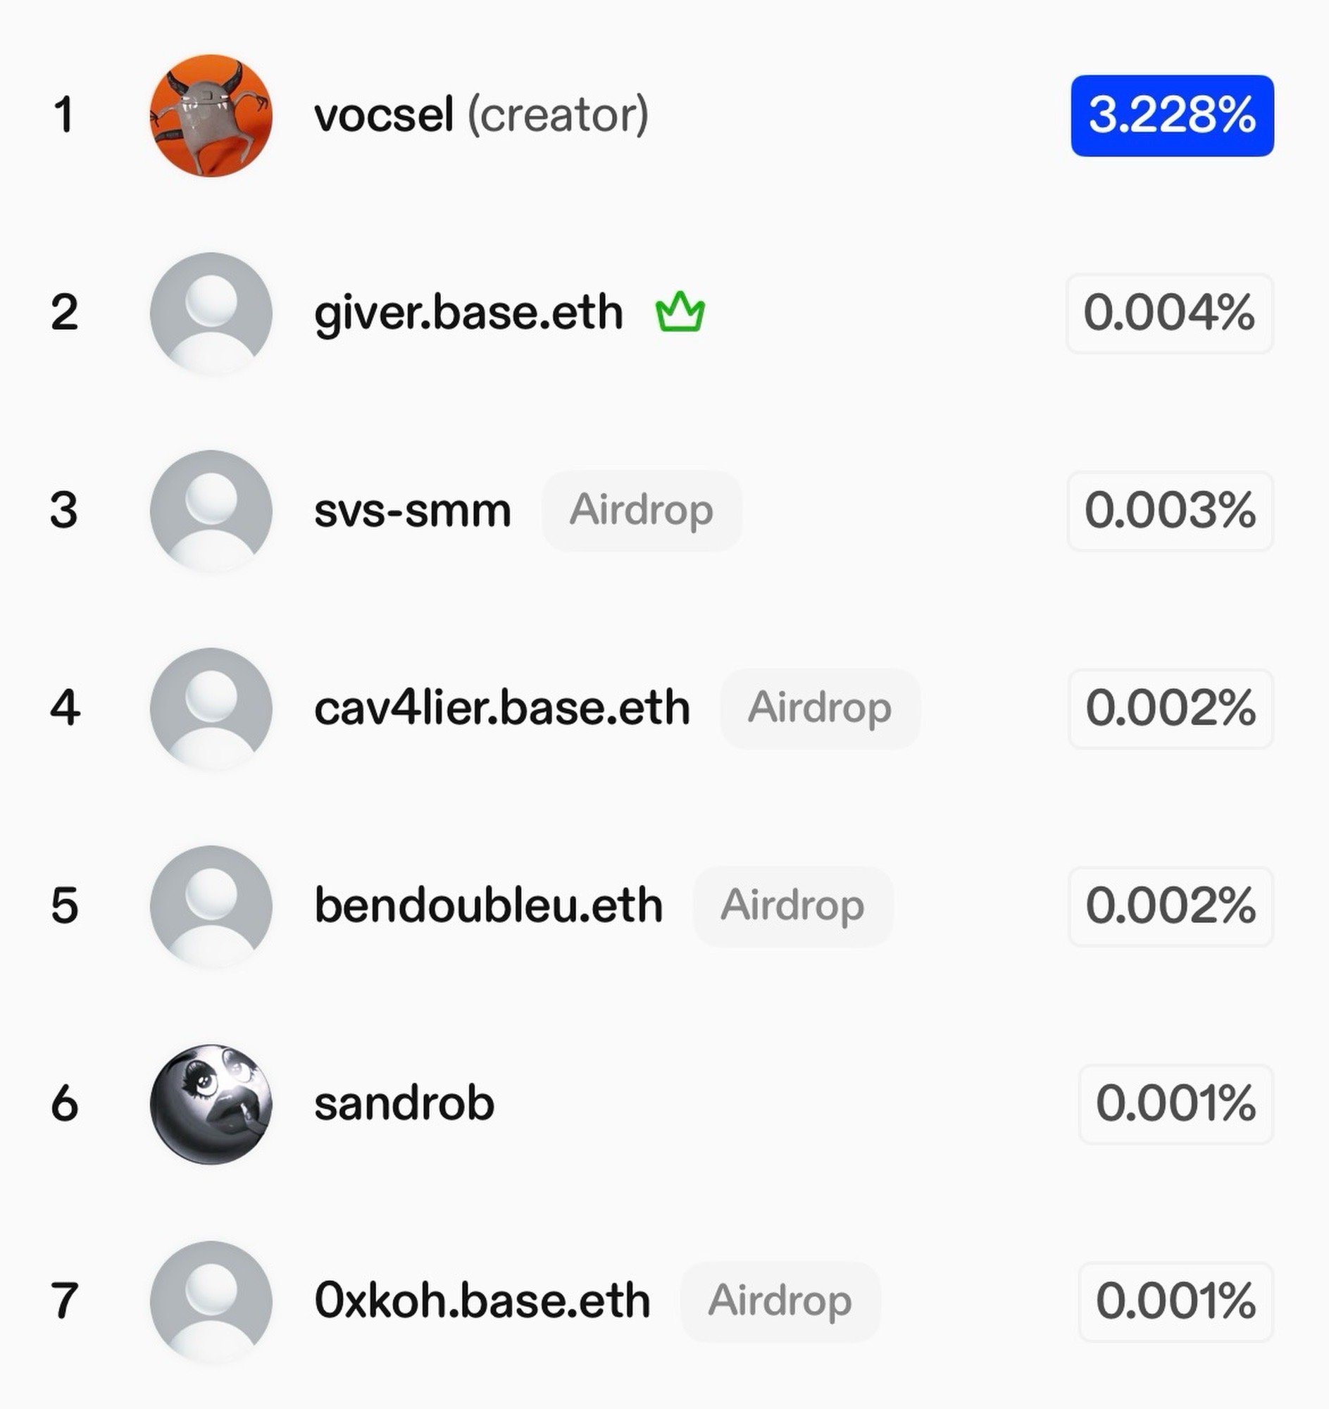Select the sandrob username

point(404,1103)
